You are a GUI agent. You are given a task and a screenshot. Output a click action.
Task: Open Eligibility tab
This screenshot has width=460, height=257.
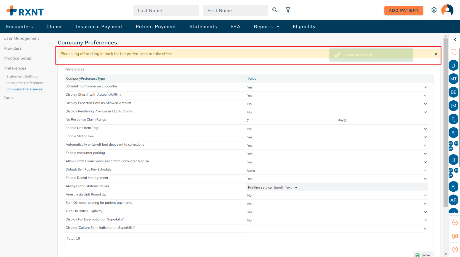[x=304, y=26]
